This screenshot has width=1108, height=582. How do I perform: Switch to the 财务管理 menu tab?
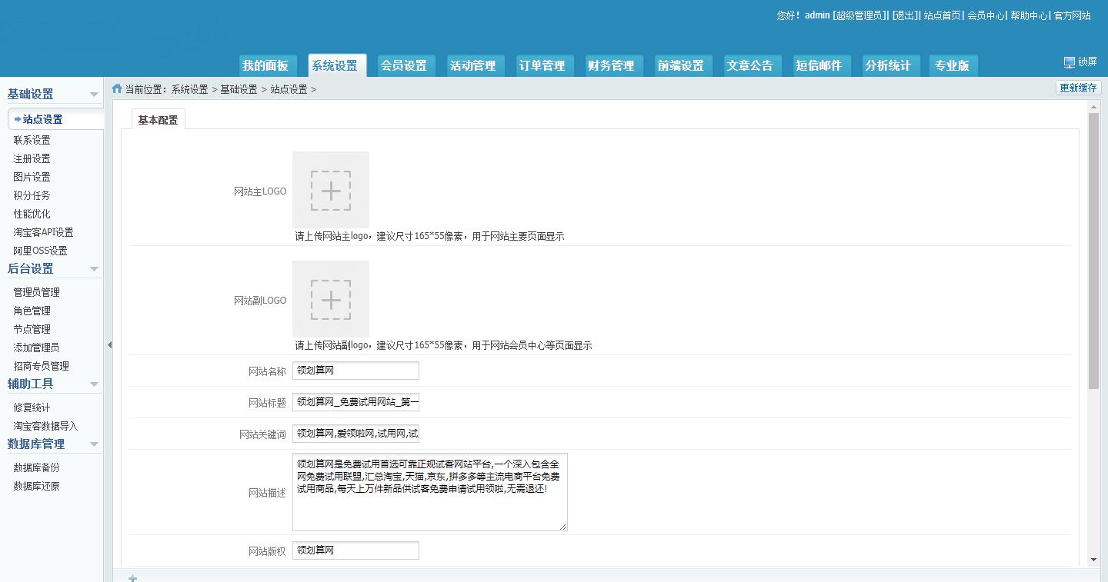click(x=610, y=66)
